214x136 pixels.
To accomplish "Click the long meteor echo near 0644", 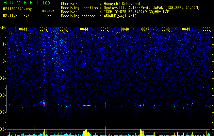I will pos(86,105).
